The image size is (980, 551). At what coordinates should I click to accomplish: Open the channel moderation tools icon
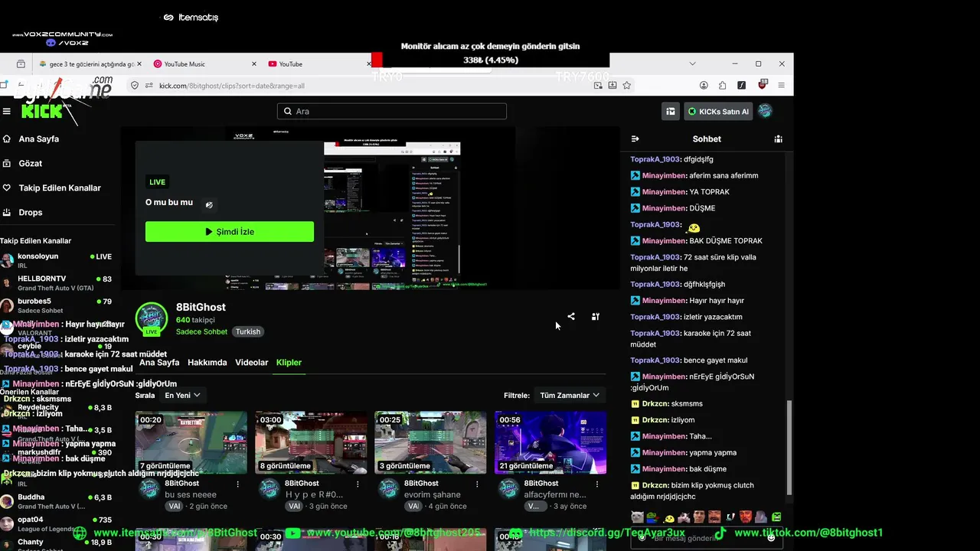pos(596,316)
